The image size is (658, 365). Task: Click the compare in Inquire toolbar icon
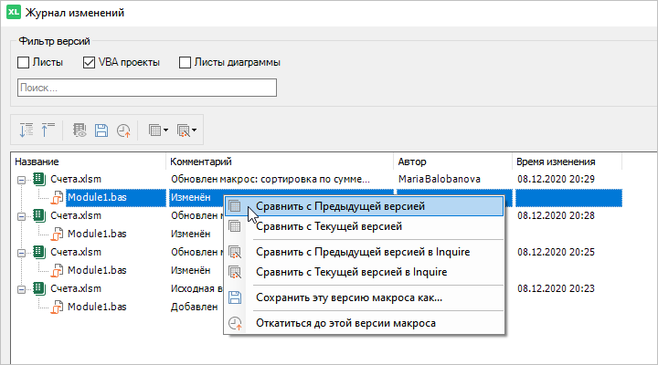pyautogui.click(x=184, y=130)
